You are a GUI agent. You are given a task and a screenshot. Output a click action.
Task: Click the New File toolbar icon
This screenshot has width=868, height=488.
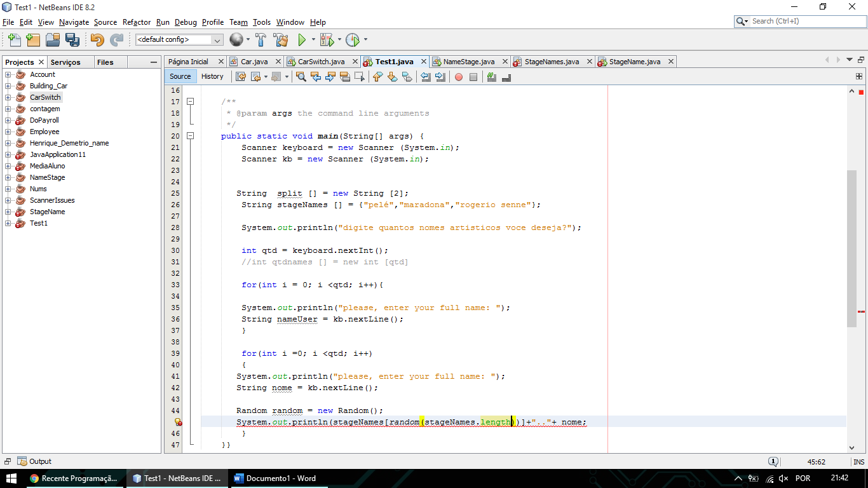point(14,40)
